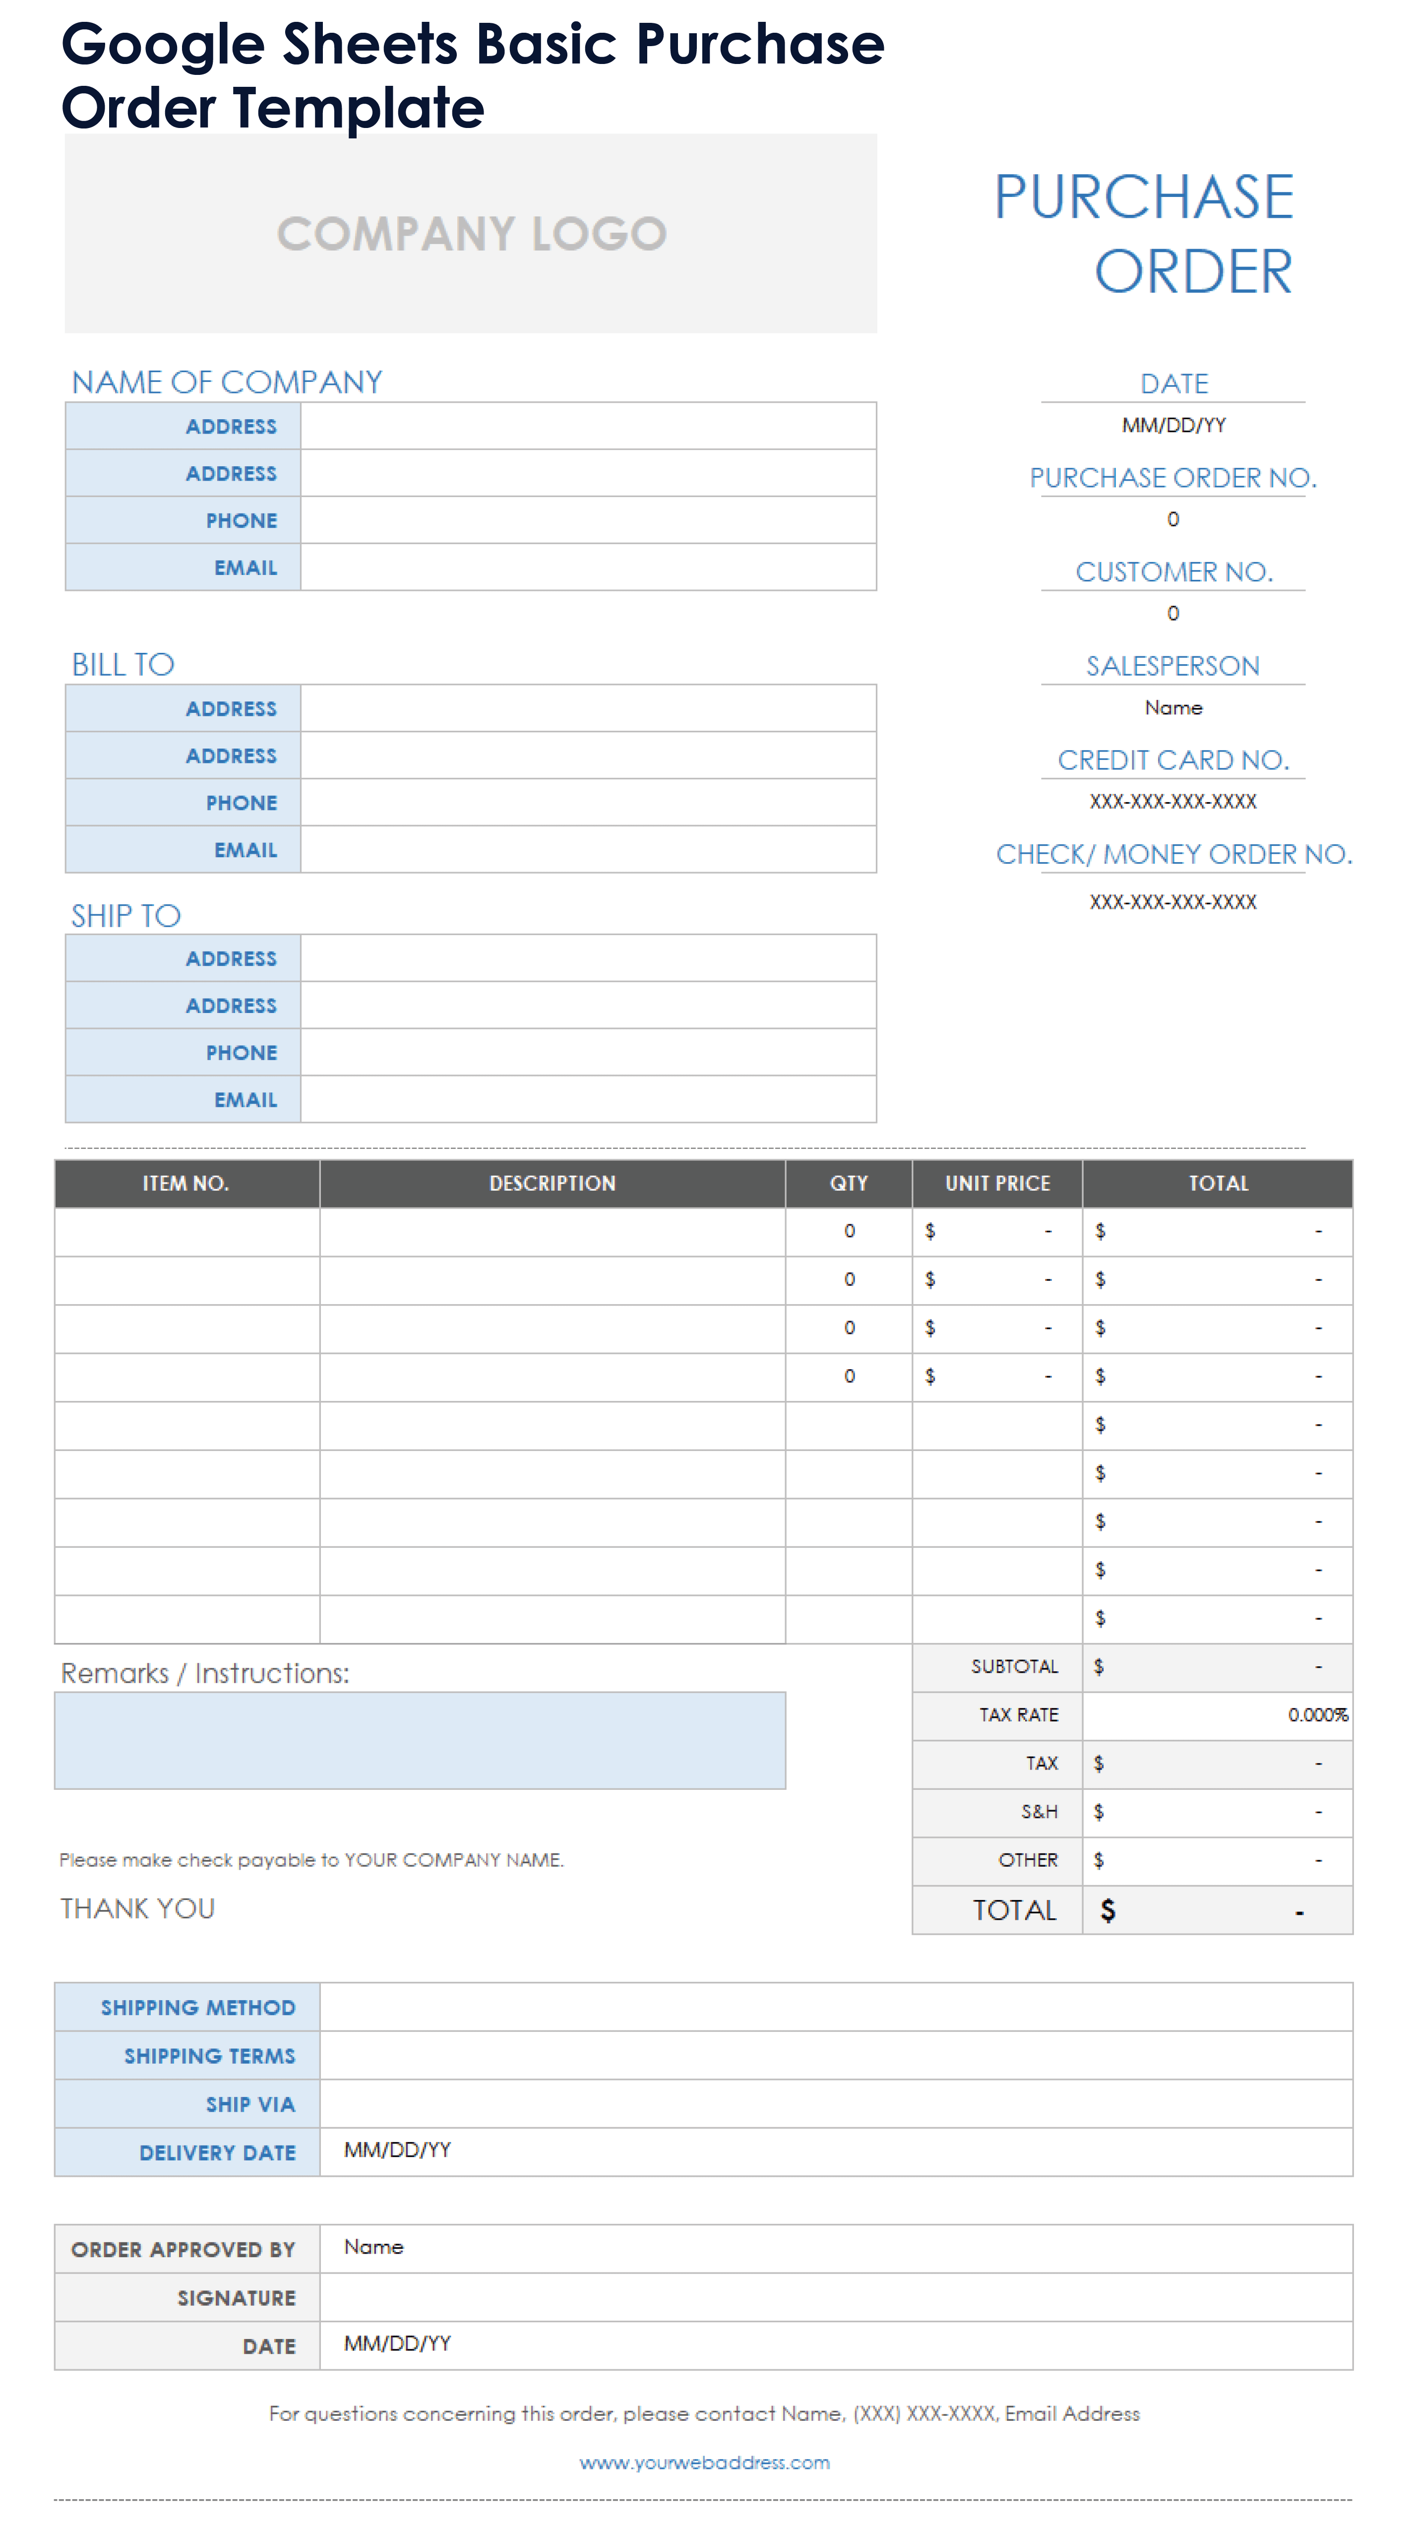The image size is (1414, 2530).
Task: Click the first ADDRESS field under SHIP TO
Action: coord(588,958)
